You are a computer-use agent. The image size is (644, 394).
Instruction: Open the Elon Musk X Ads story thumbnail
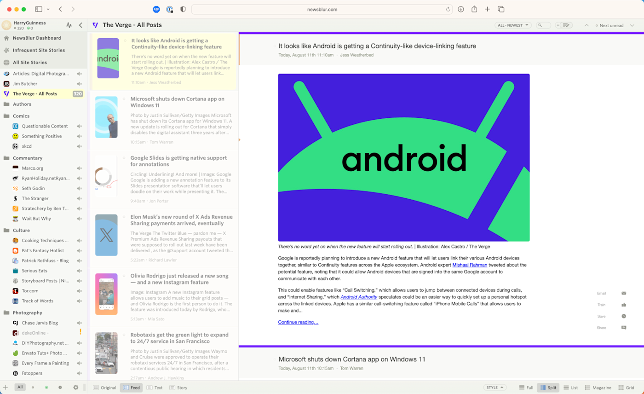tap(106, 235)
